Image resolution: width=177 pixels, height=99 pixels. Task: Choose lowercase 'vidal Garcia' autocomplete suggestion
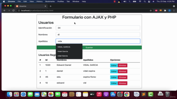tap(69, 56)
